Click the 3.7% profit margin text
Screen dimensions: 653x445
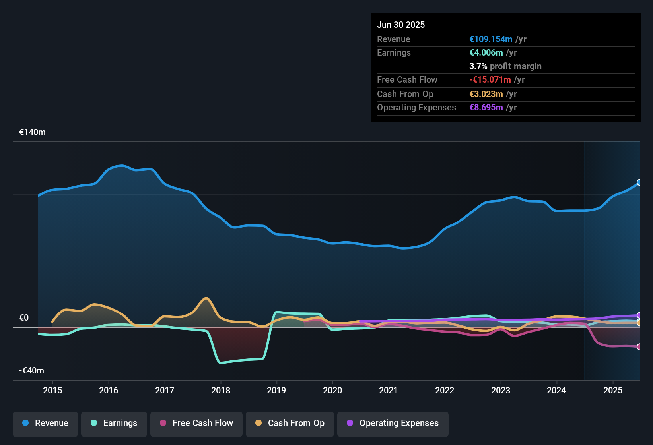[x=505, y=66]
